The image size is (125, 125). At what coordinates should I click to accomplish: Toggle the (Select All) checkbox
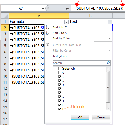click(60, 69)
